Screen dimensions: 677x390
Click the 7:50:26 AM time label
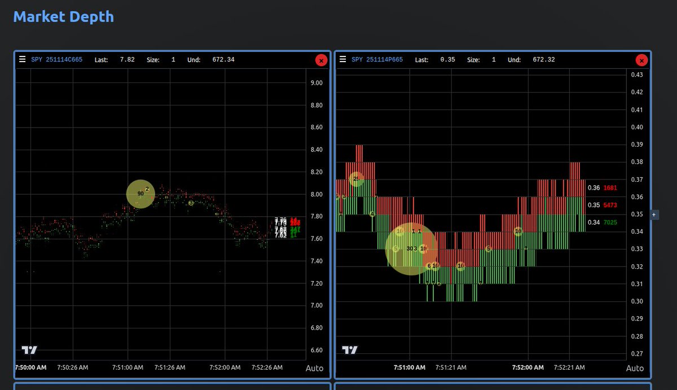coord(73,367)
